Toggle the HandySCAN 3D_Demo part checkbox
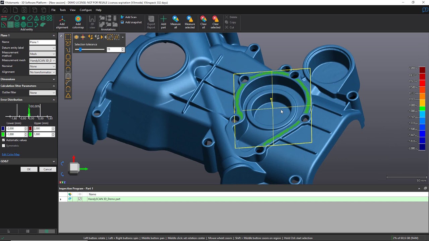The height and width of the screenshot is (241, 429). click(x=79, y=198)
